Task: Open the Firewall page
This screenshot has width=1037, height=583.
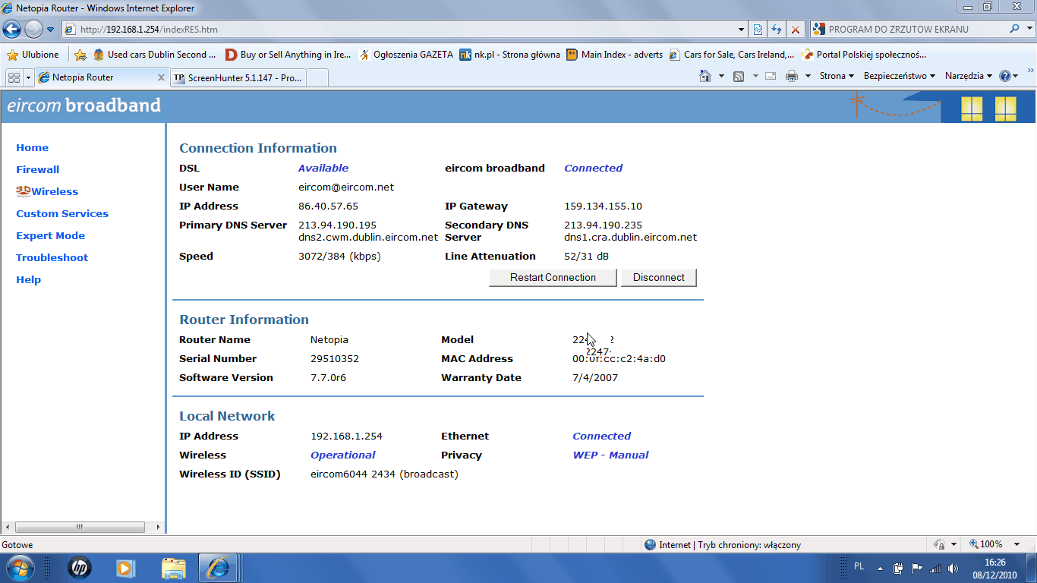Action: (37, 170)
